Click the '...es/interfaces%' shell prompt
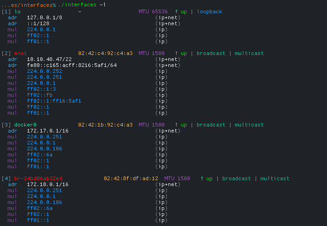The image size is (327, 226). (x=29, y=5)
